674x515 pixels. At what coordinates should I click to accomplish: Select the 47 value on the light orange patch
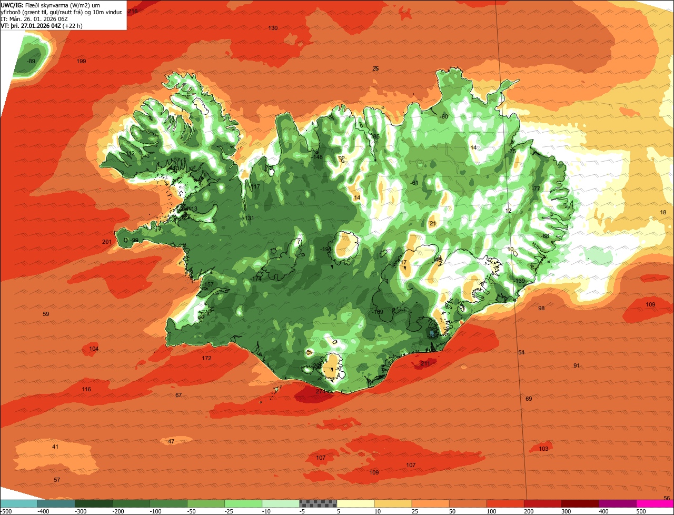[x=171, y=441]
